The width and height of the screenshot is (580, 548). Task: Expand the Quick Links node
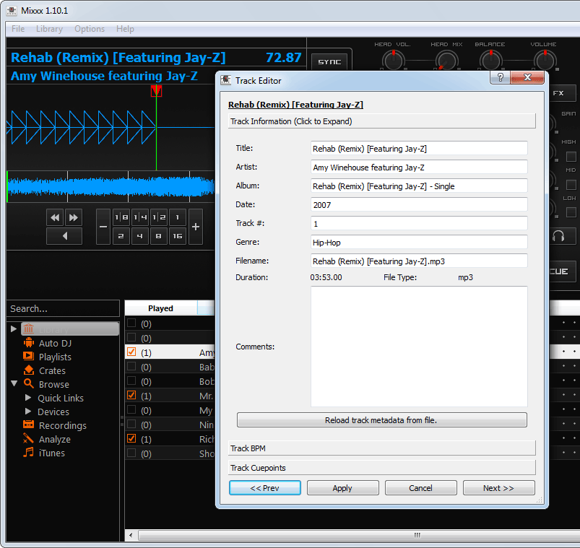[27, 398]
